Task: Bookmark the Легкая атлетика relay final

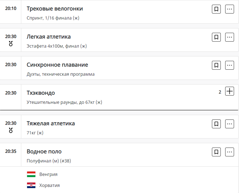Action: [216, 37]
